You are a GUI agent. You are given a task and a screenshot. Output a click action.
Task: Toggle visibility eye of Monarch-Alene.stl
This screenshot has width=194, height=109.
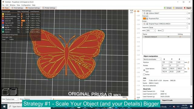point(168,37)
